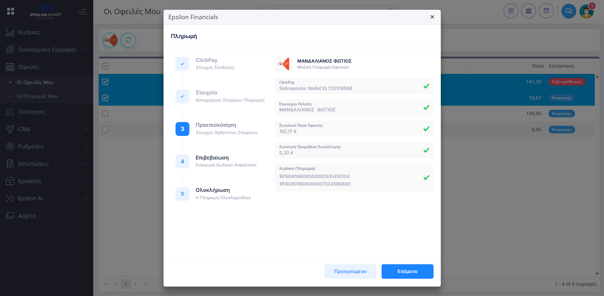Click the Επόμενο button

[x=407, y=271]
